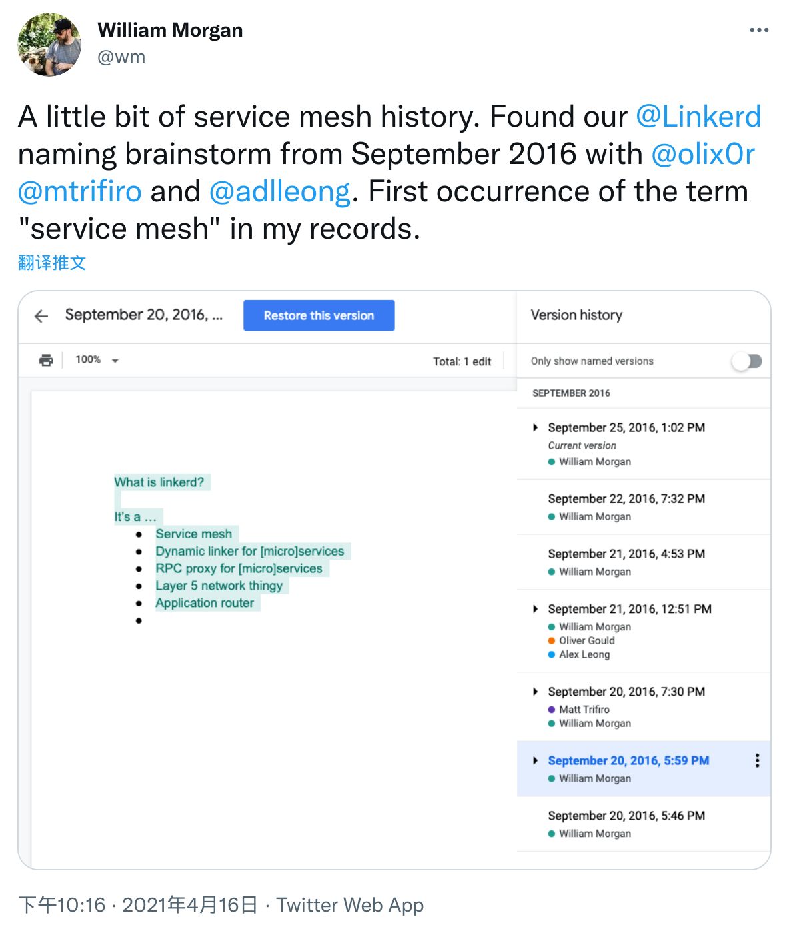This screenshot has height=927, width=785.
Task: Open the tweet's three-dot more options menu
Action: [759, 30]
